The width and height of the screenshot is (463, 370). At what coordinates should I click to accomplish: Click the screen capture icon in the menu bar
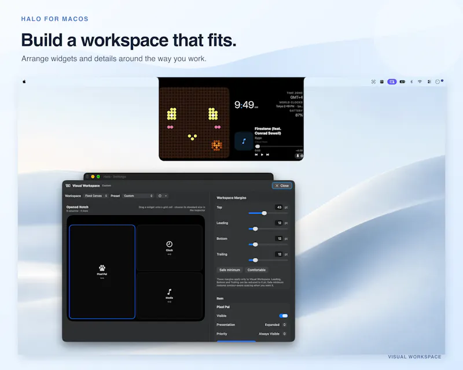coord(373,82)
